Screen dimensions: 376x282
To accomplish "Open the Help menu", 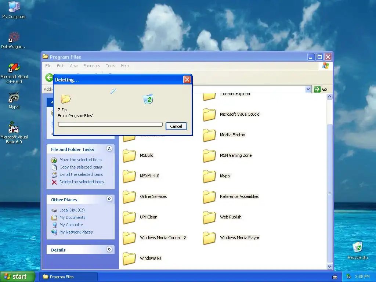I will coord(124,66).
